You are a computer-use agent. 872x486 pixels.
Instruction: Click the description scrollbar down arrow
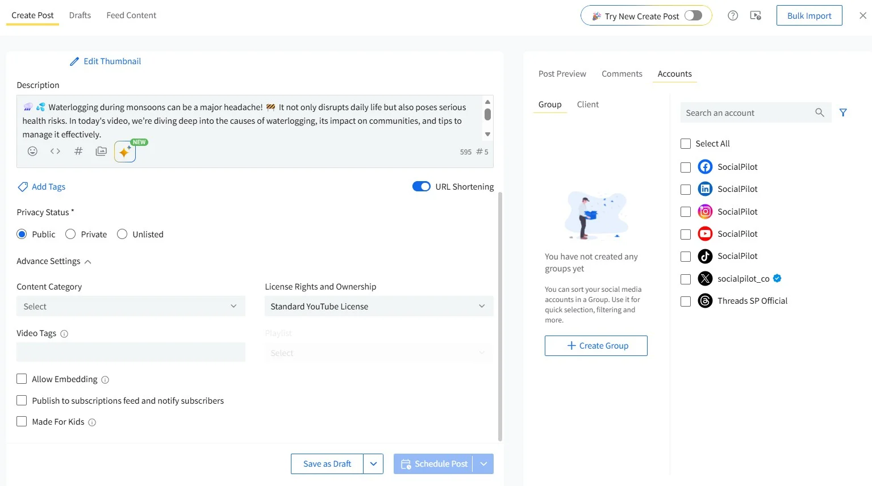point(487,135)
